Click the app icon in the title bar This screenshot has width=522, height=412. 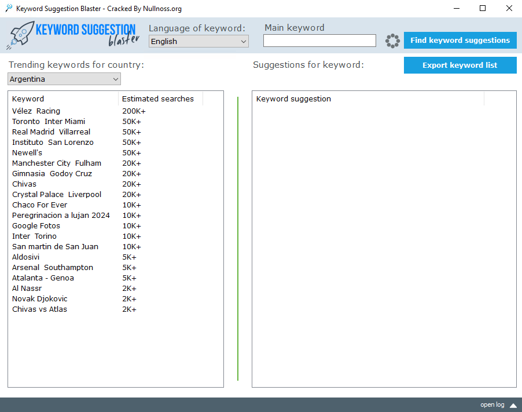9,8
